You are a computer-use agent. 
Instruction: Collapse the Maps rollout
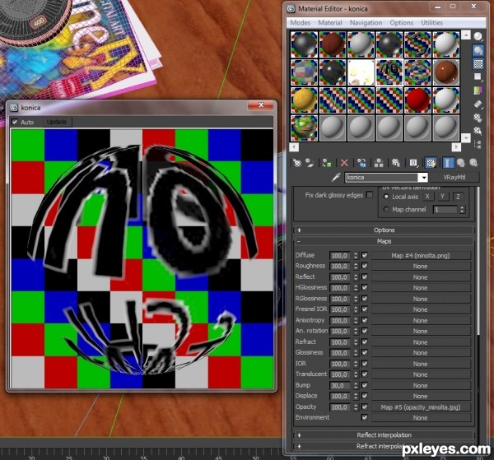tap(384, 241)
